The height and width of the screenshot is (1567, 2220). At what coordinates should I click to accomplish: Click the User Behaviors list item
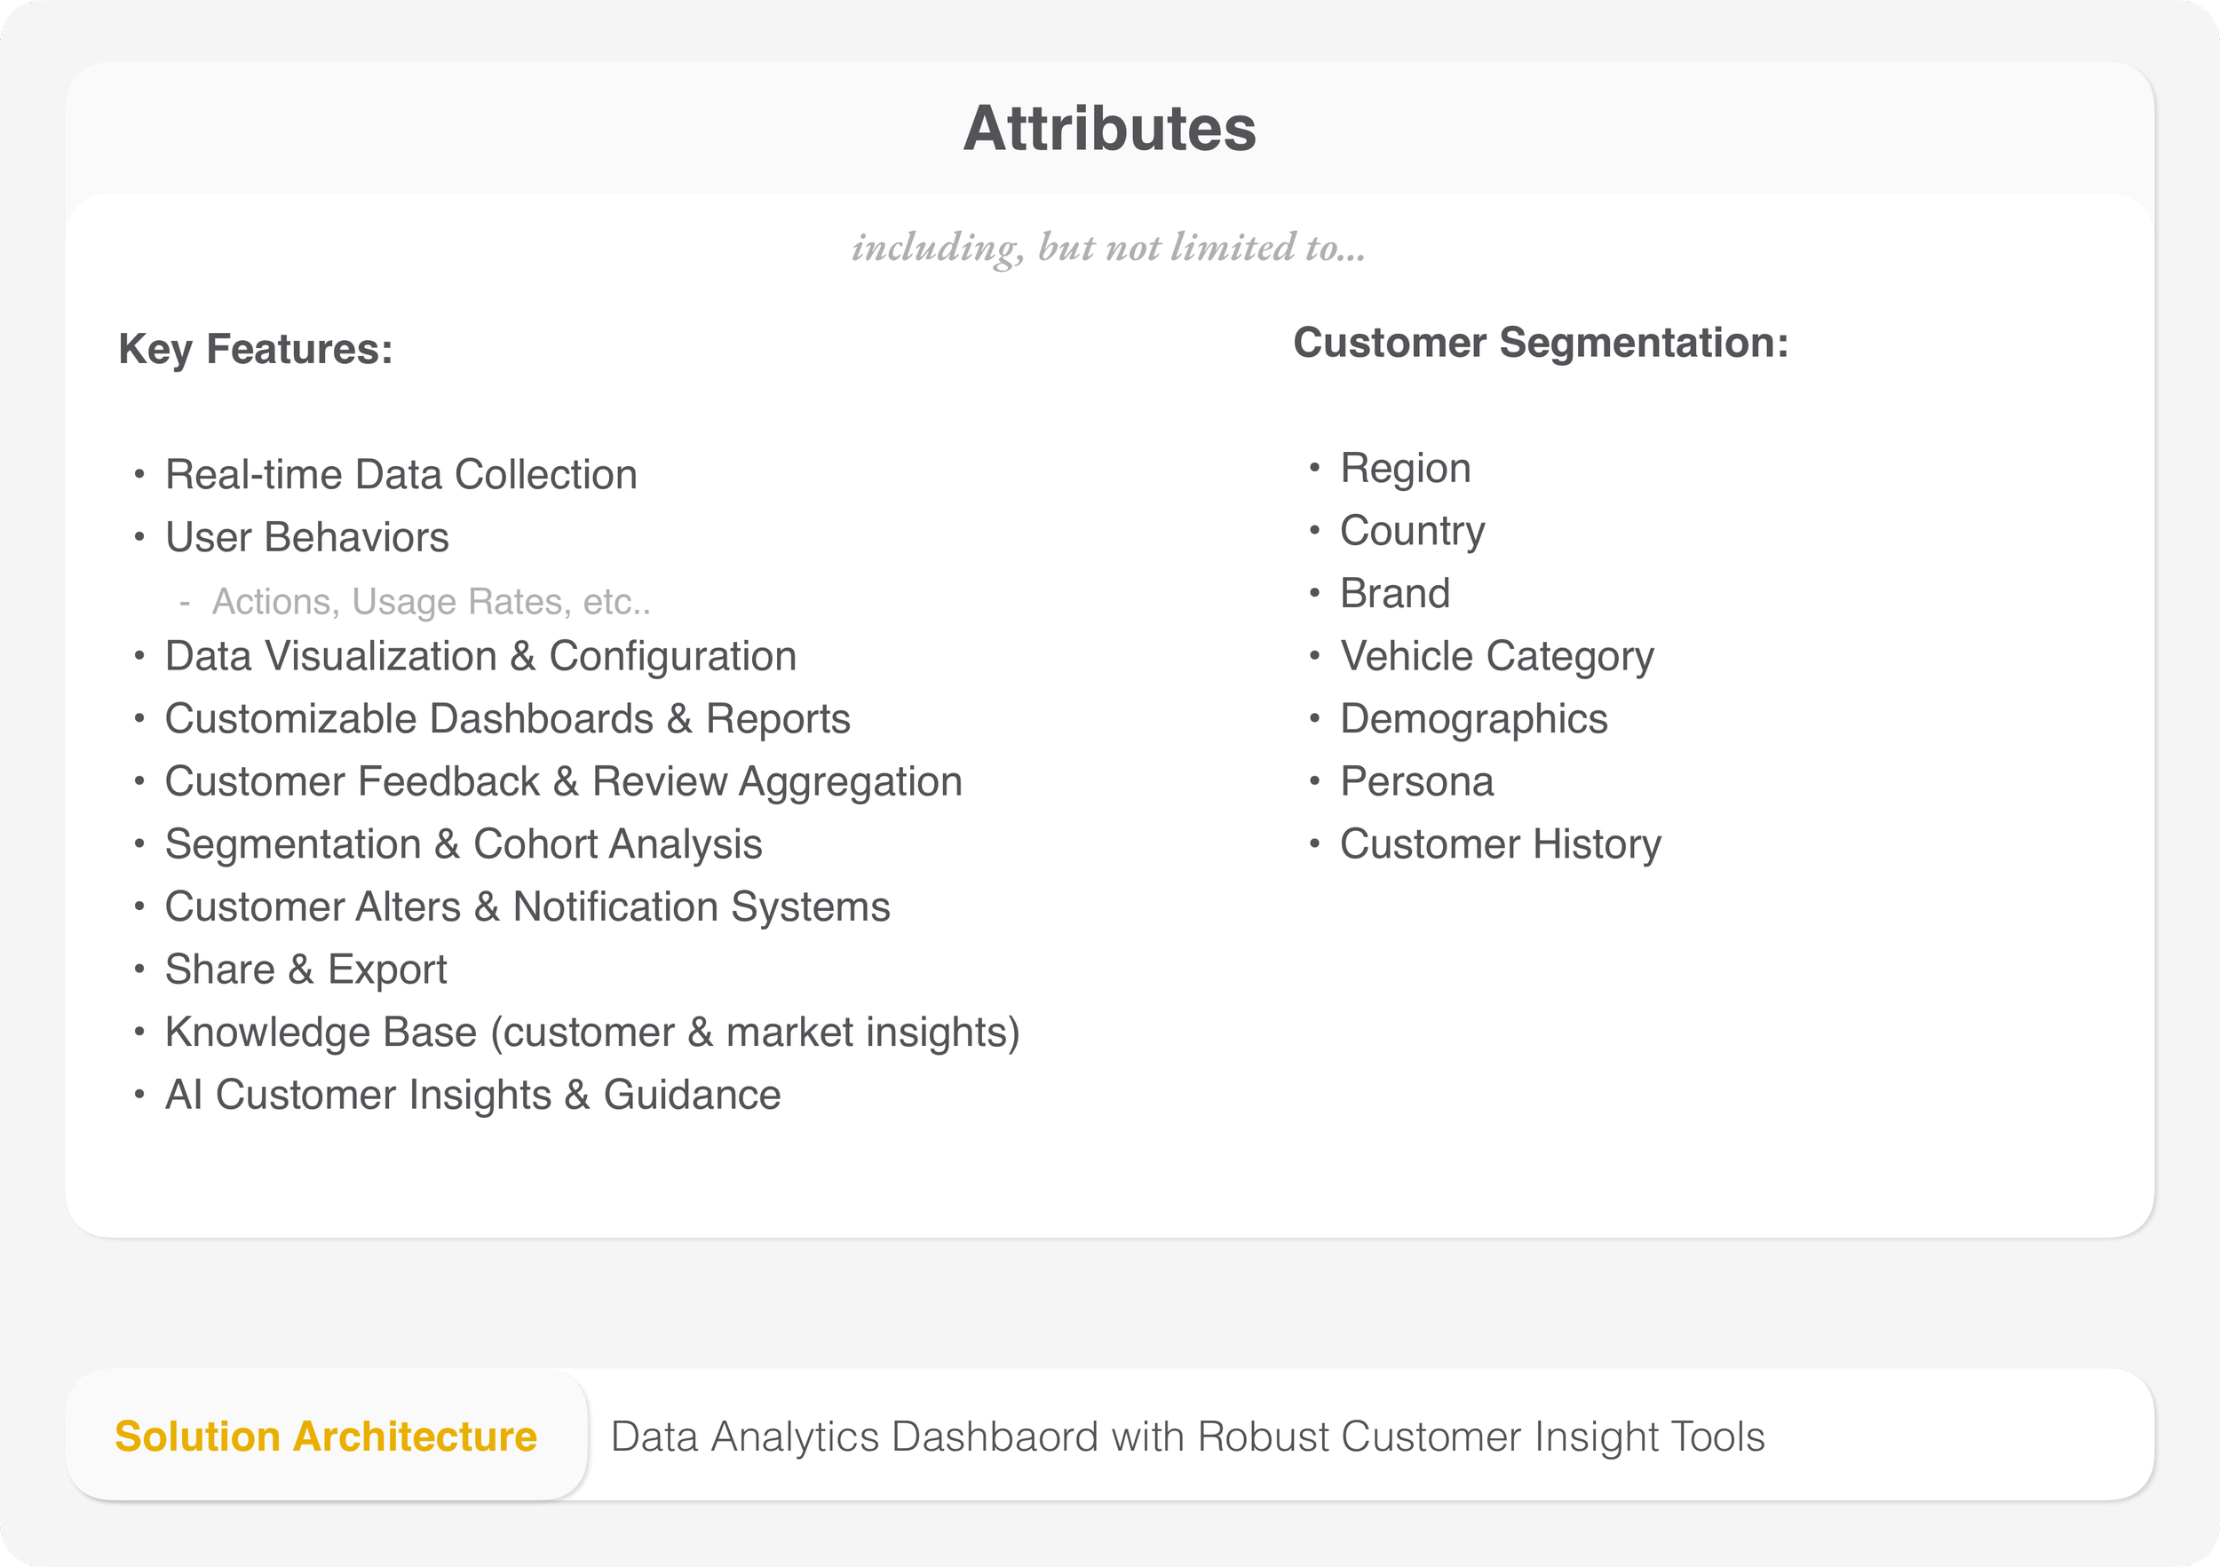[306, 537]
